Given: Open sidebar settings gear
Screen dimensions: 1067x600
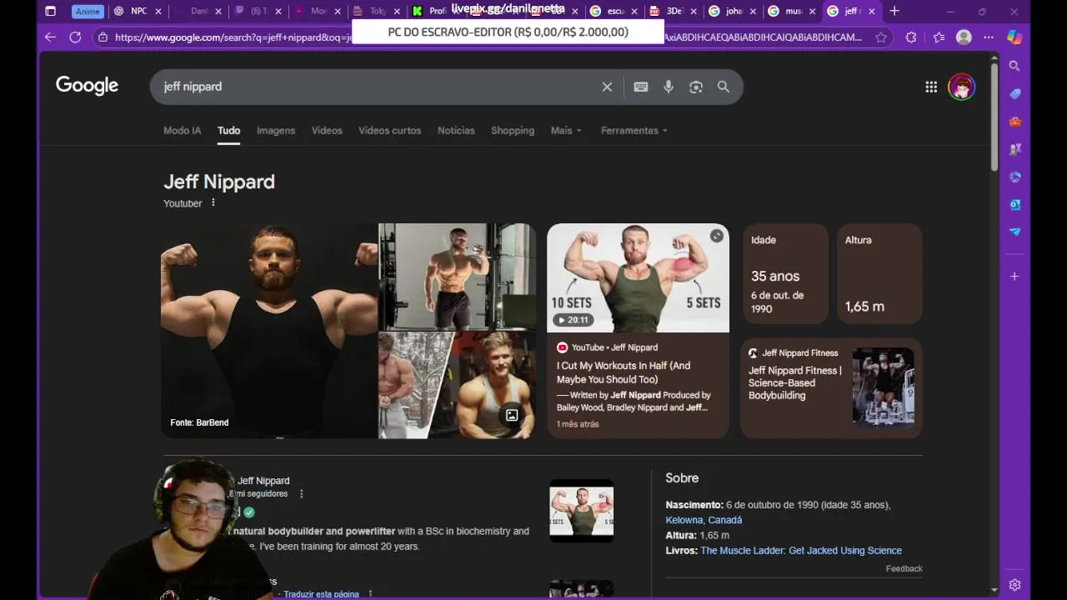Looking at the screenshot, I should 1014,585.
